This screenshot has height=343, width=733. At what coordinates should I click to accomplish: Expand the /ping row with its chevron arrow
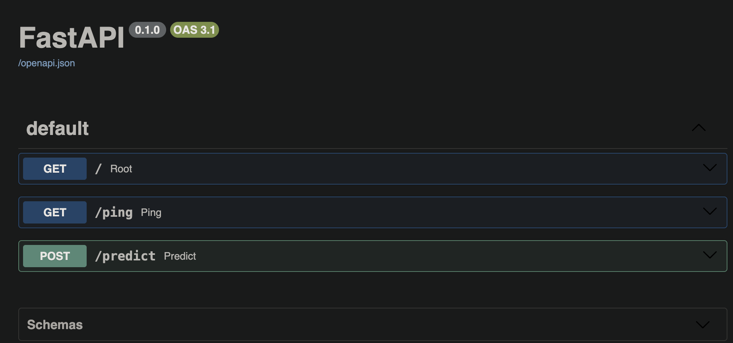710,212
